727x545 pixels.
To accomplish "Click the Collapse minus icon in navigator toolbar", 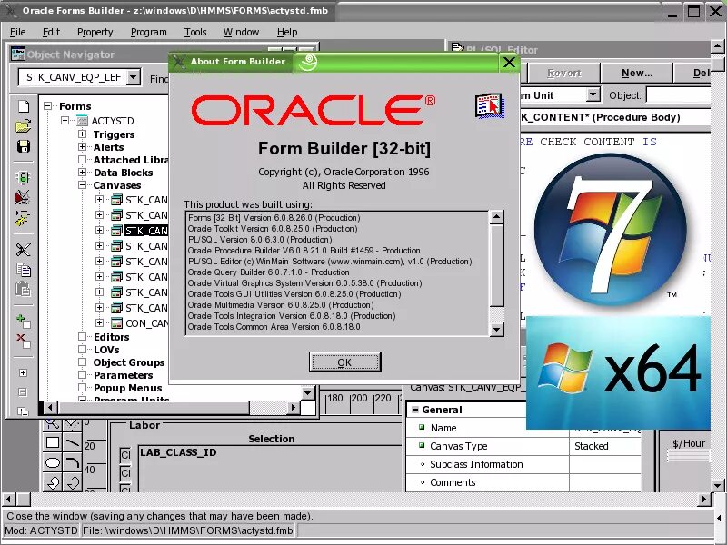I will point(23,392).
